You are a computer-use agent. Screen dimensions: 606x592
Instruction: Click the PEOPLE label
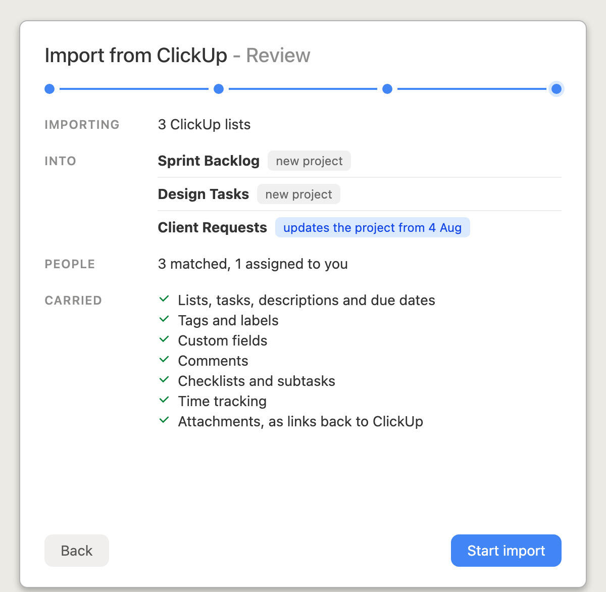coord(70,264)
